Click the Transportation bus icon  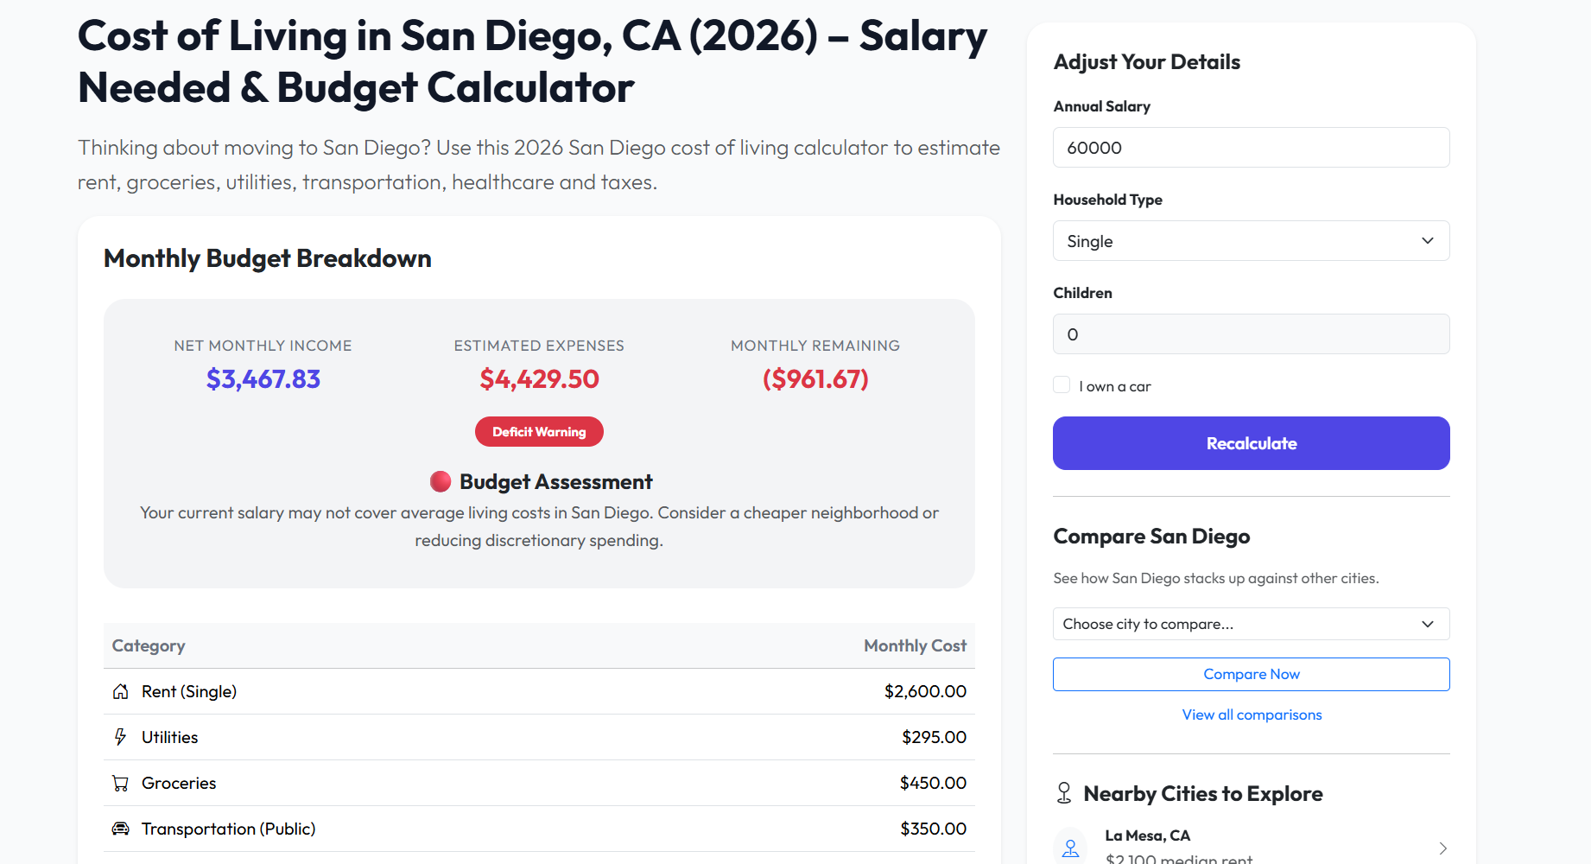(x=121, y=829)
